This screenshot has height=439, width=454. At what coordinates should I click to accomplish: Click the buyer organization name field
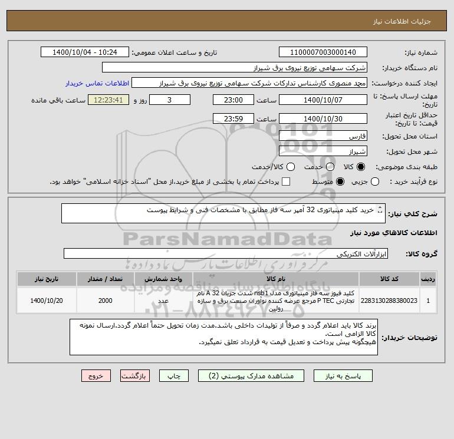tap(235, 68)
